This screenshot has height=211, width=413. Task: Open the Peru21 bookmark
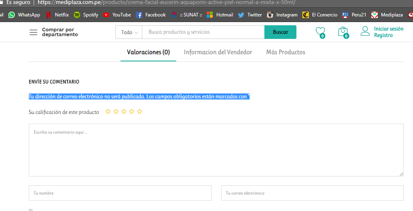354,15
